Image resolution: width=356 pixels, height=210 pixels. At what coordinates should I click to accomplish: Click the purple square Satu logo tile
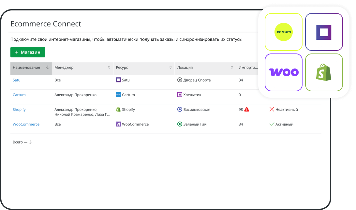pos(324,32)
